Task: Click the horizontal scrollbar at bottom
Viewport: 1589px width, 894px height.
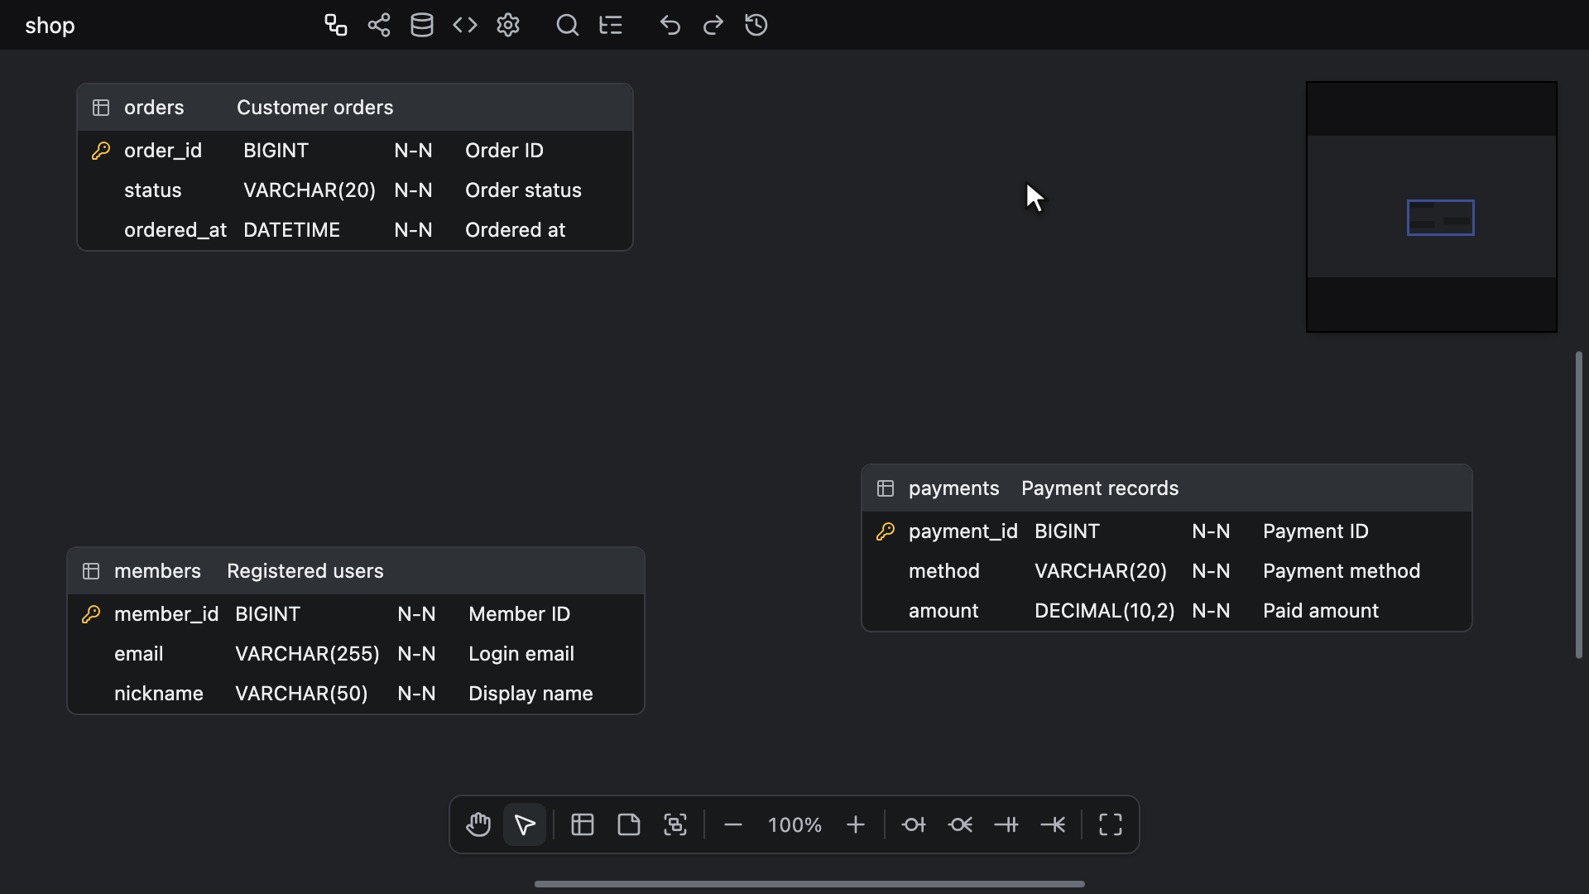Action: coord(809,884)
